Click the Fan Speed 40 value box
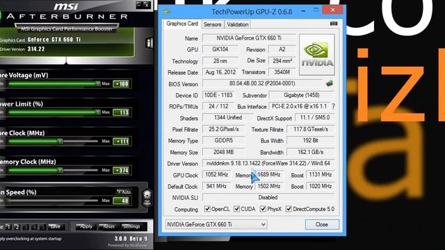The image size is (445, 250). pyautogui.click(x=122, y=201)
